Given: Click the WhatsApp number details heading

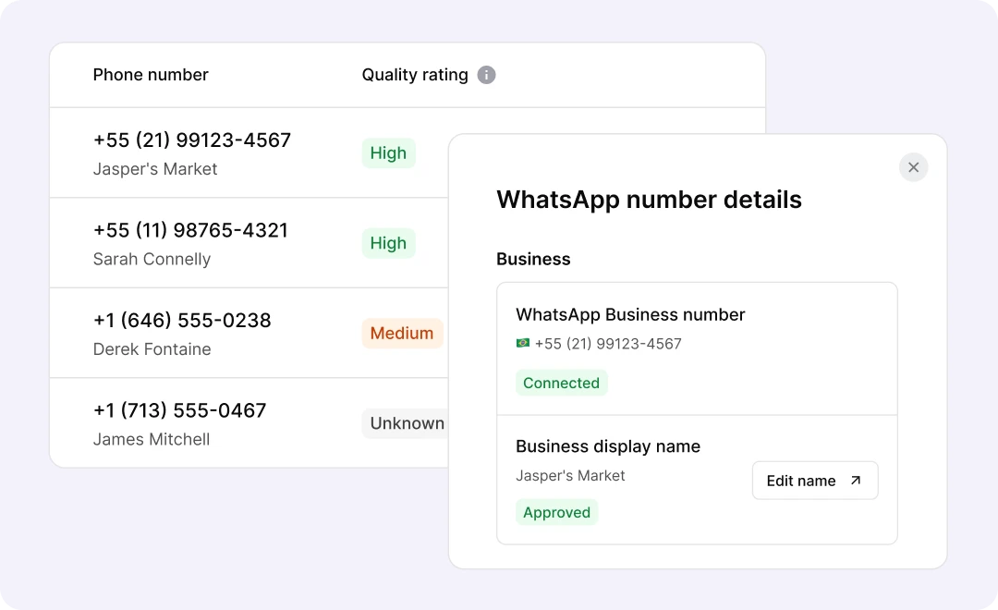Looking at the screenshot, I should (x=649, y=200).
